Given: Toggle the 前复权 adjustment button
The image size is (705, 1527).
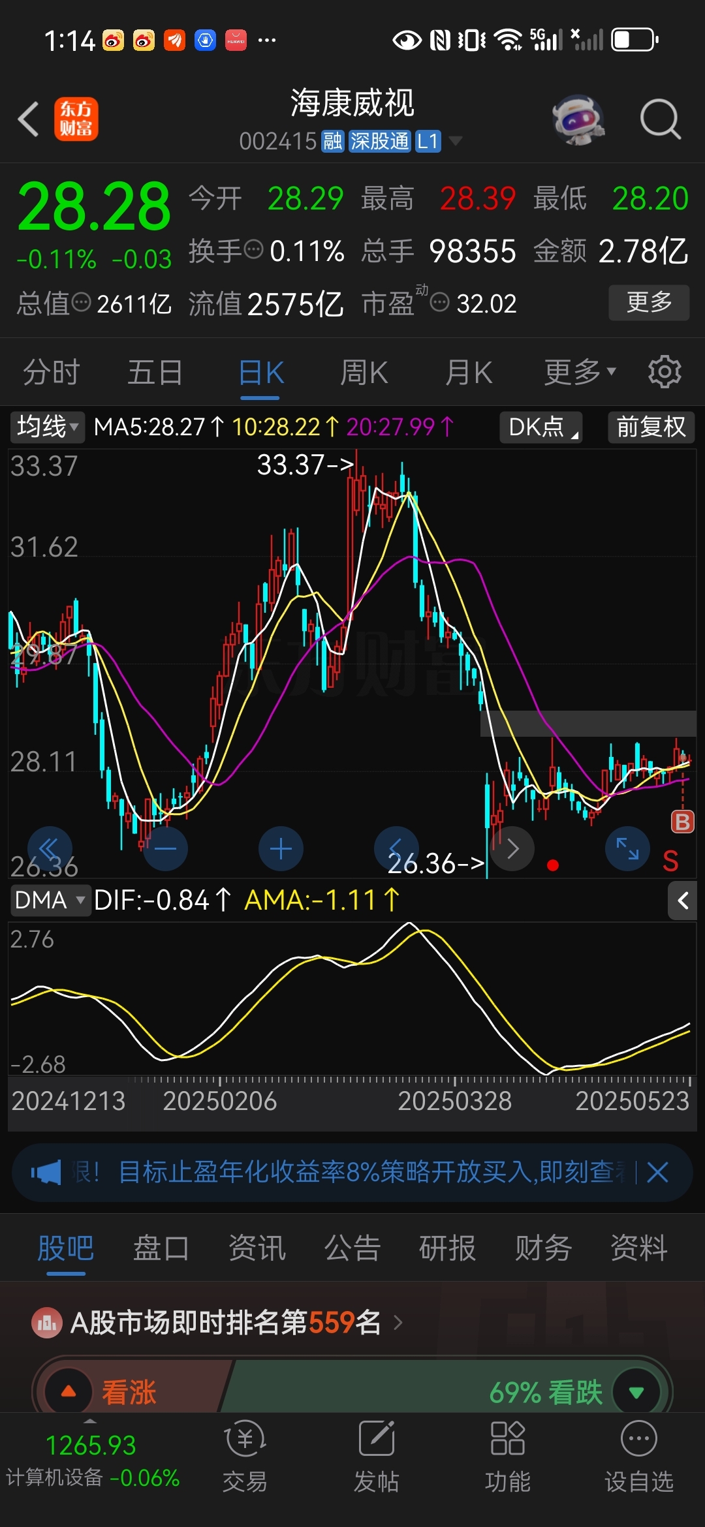Looking at the screenshot, I should pos(651,427).
